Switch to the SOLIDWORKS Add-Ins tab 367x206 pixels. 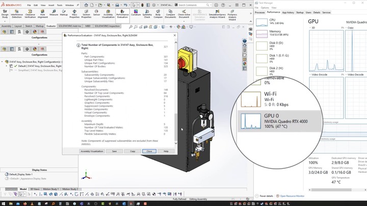point(69,25)
